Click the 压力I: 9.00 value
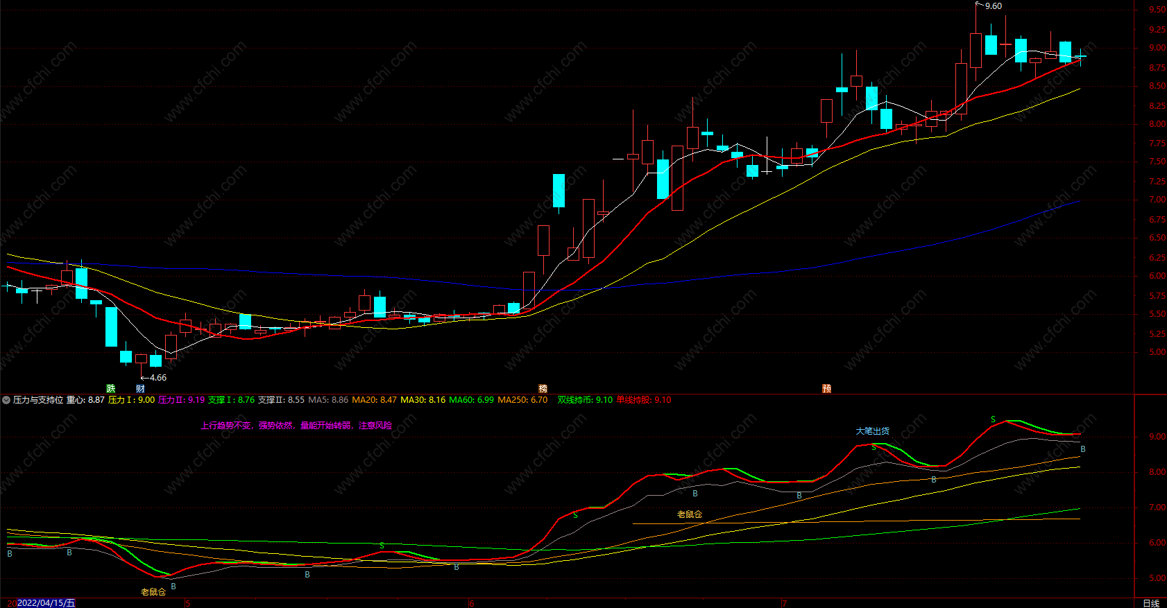The height and width of the screenshot is (608, 1167). click(x=131, y=400)
